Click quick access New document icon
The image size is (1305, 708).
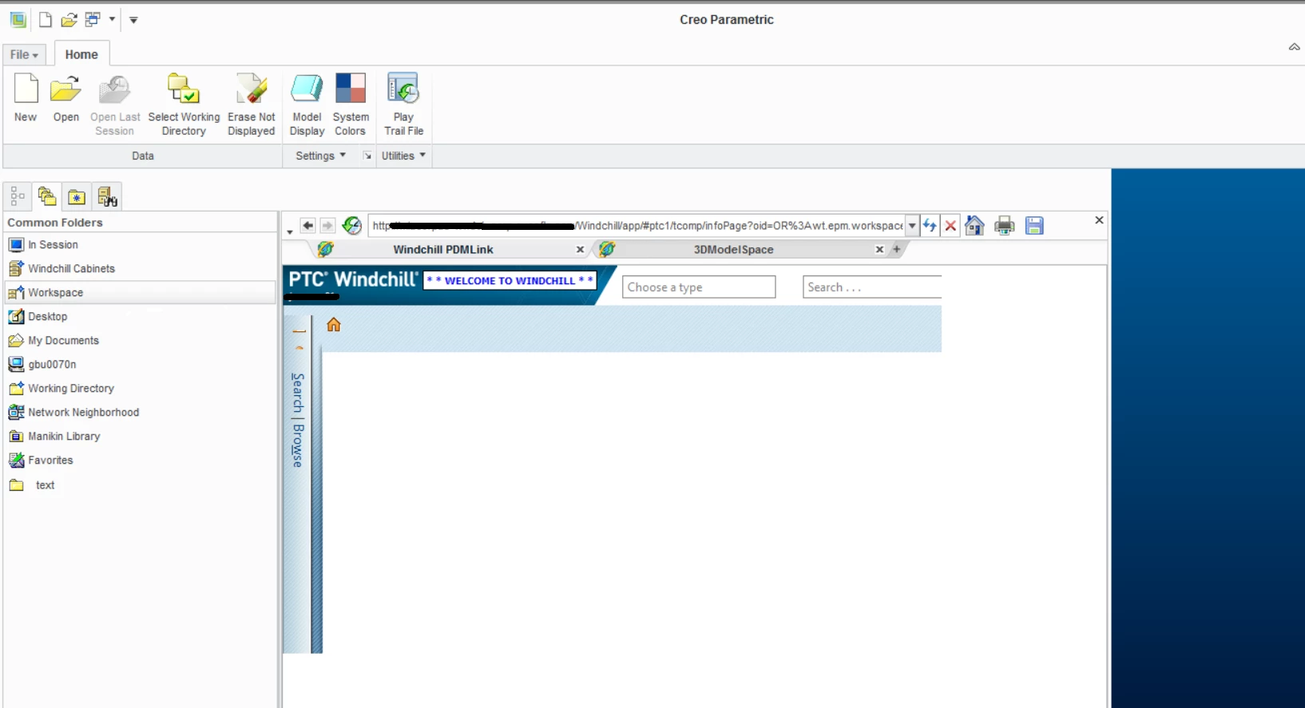[x=46, y=19]
